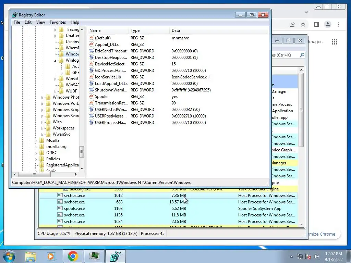Click the tree pane scroll-down arrow
The height and width of the screenshot is (263, 351).
pyautogui.click(x=82, y=168)
